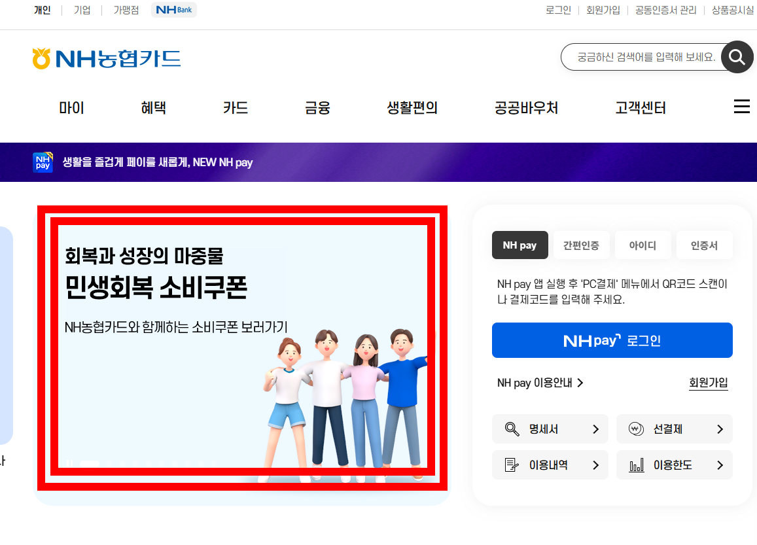Select the 개인 site tab
This screenshot has height=545, width=757.
point(42,10)
